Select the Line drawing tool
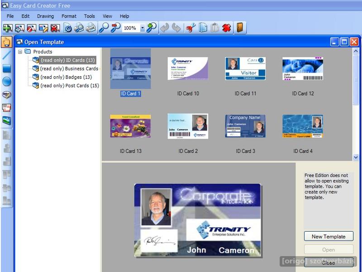This screenshot has width=362, height=272. (6, 55)
